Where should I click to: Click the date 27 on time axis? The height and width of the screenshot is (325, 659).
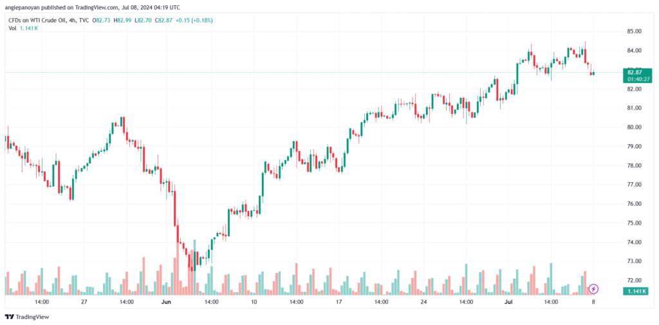pos(84,301)
